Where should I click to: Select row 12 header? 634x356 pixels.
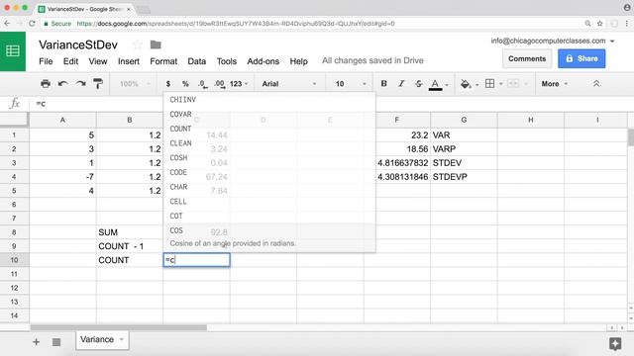tap(14, 288)
